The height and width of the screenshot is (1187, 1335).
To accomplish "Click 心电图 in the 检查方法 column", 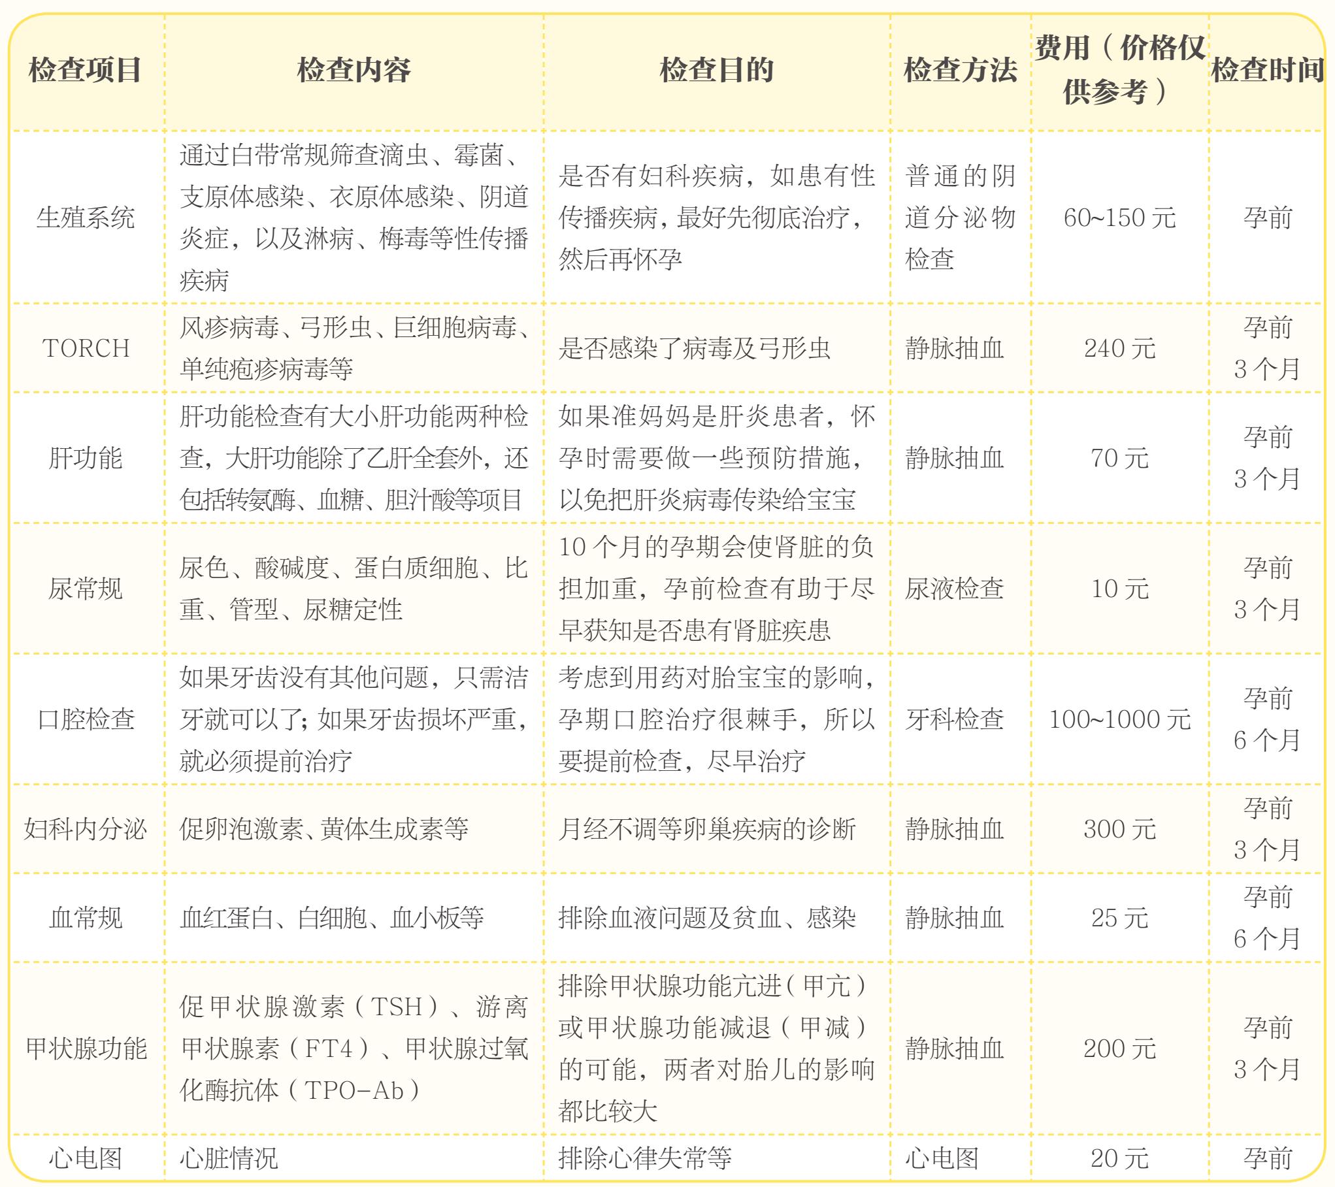I will coord(942,1158).
